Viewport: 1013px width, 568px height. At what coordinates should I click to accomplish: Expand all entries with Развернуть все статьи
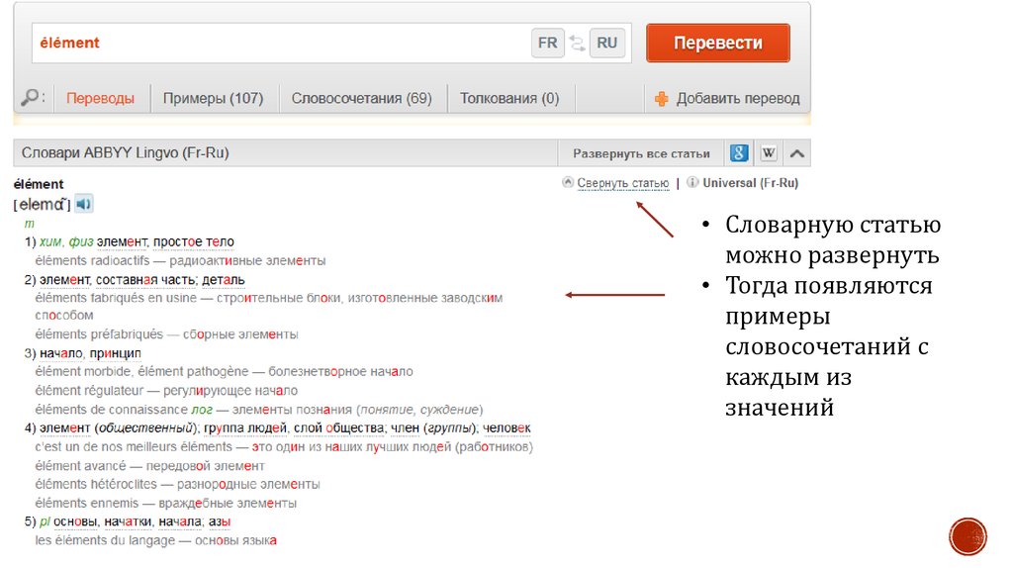(641, 153)
